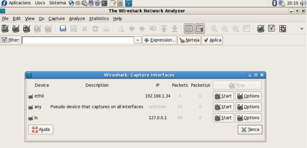Click the Tanca button to close dialog
This screenshot has width=307, height=148.
click(250, 129)
